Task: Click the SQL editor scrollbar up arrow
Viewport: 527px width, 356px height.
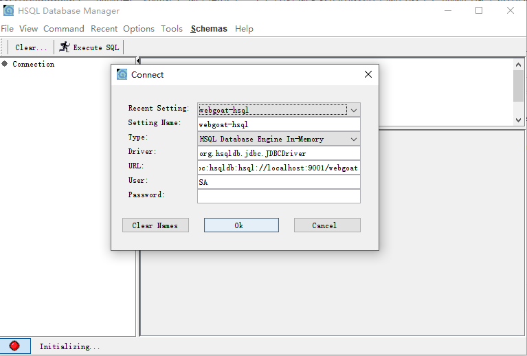Action: point(518,65)
